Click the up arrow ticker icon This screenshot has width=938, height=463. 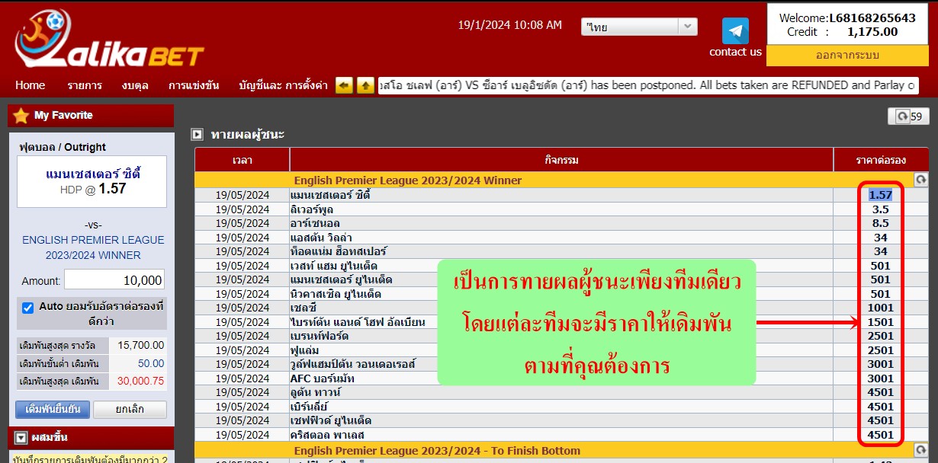(x=365, y=85)
